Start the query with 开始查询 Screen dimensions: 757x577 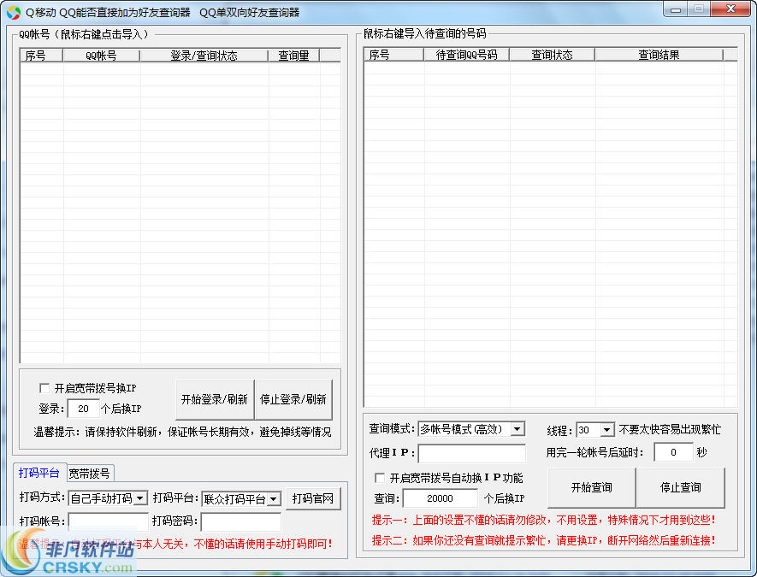[x=591, y=487]
